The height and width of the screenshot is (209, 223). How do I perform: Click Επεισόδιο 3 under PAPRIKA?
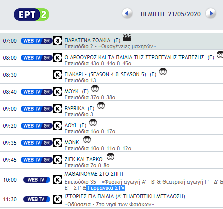[79, 114]
